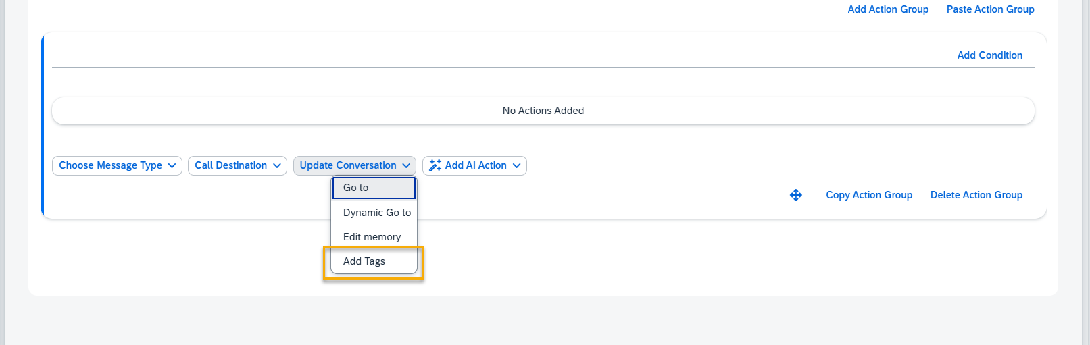Image resolution: width=1090 pixels, height=345 pixels.
Task: Pick "Edit memory" in the dropdown list
Action: pos(372,237)
